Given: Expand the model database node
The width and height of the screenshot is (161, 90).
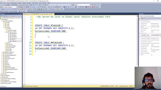Looking at the screenshot, I should [4, 24].
